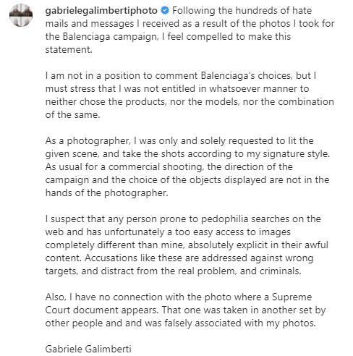This screenshot has width=353, height=356.
Task: Click the opening text "Following the hundreds of hate"
Action: pyautogui.click(x=242, y=11)
